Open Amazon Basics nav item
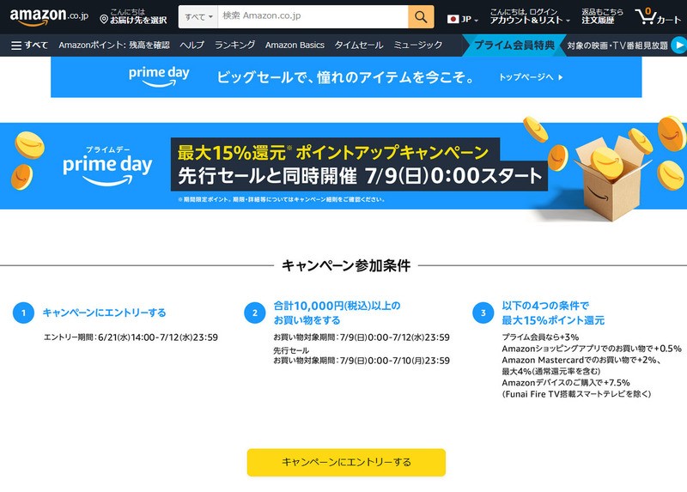This screenshot has width=687, height=492. tap(295, 46)
